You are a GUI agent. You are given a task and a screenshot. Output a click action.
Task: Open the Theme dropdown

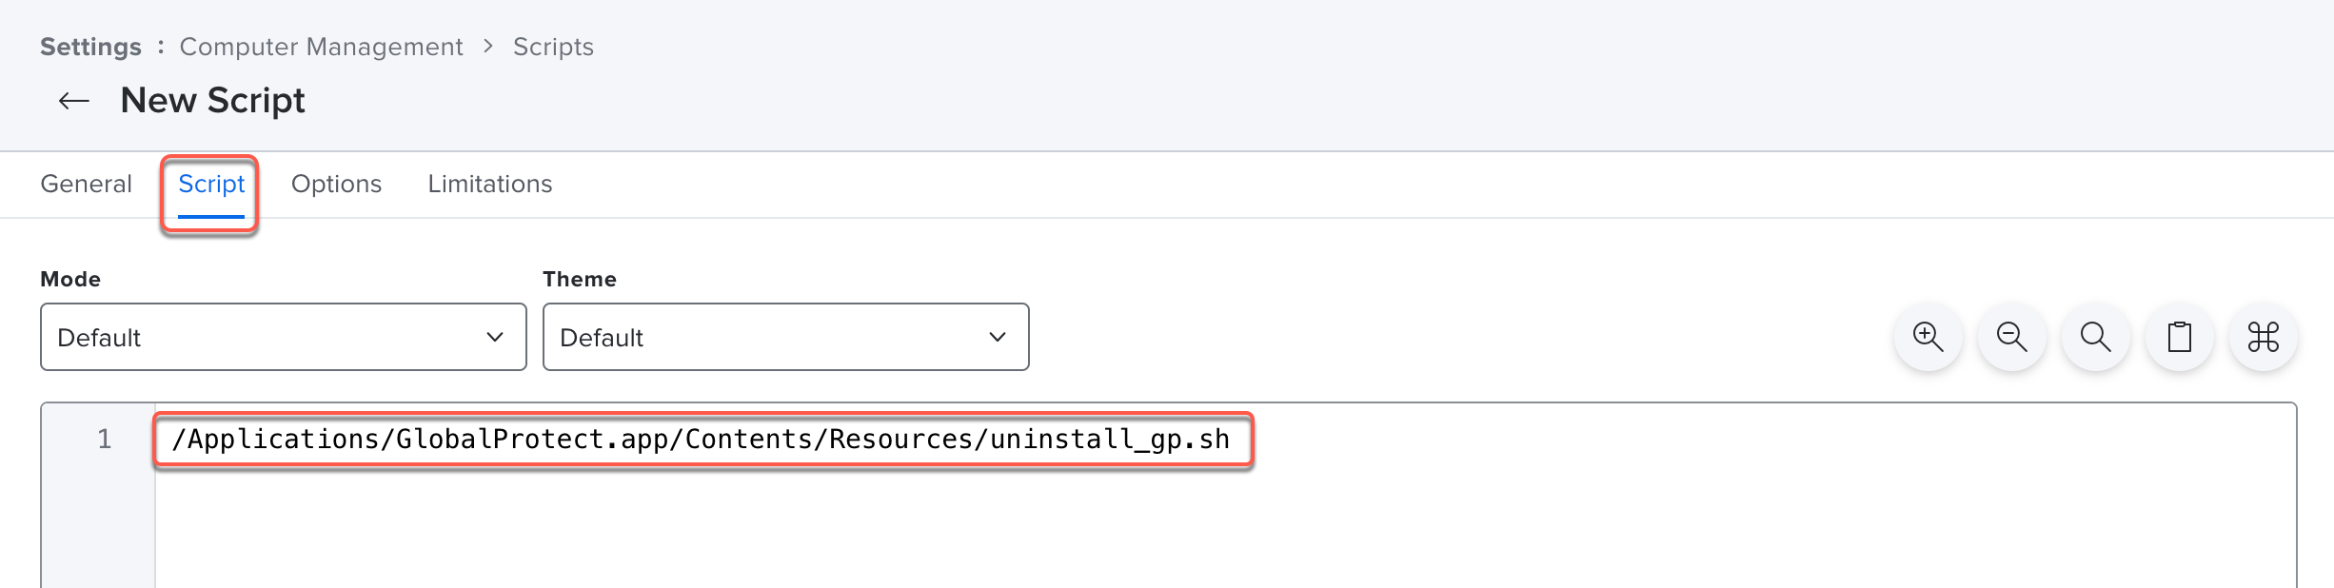tap(785, 337)
